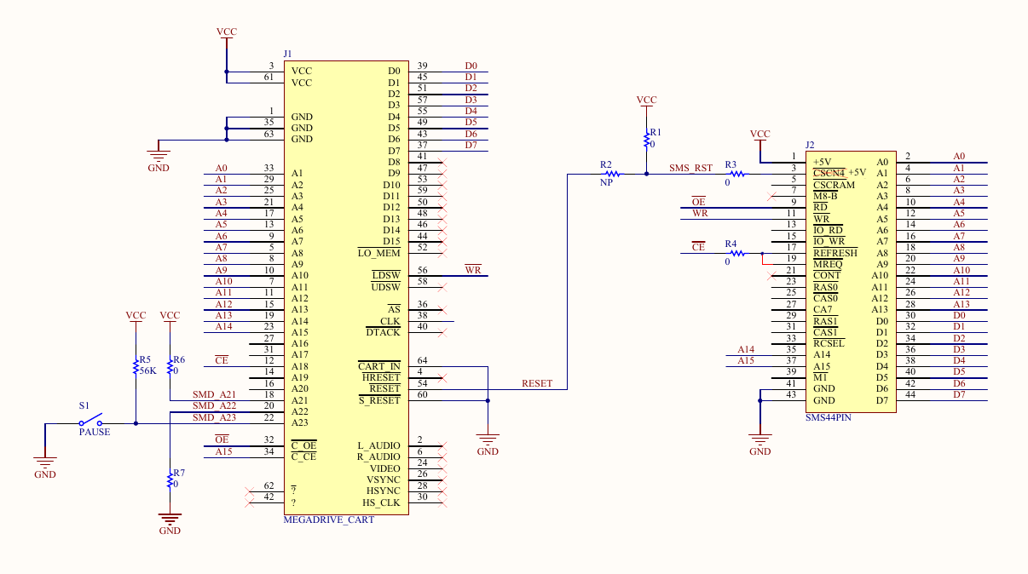
Task: Select the LDSW pin name
Action: (x=385, y=275)
